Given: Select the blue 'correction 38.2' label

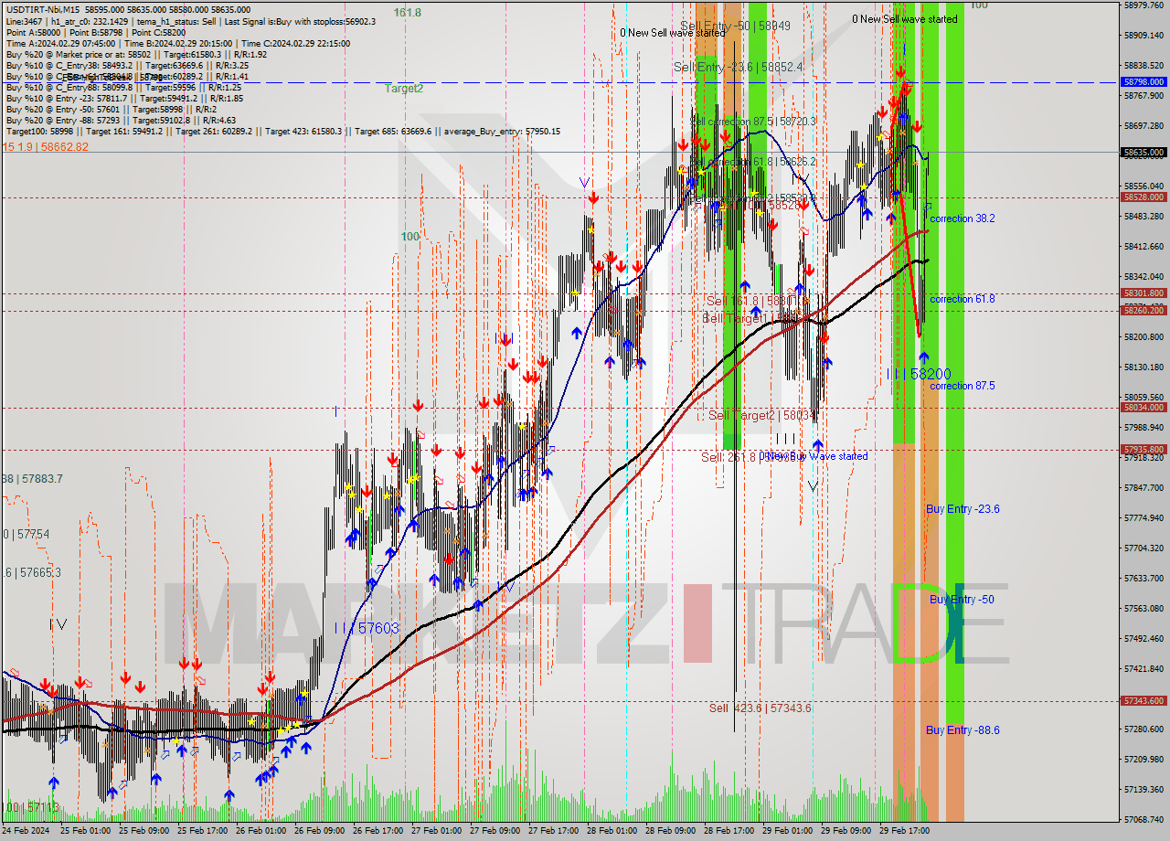Looking at the screenshot, I should [x=963, y=218].
